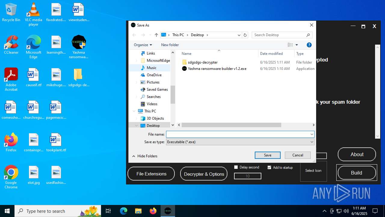The width and height of the screenshot is (385, 217).
Task: Open CCleaner desktop shortcut
Action: (x=11, y=45)
